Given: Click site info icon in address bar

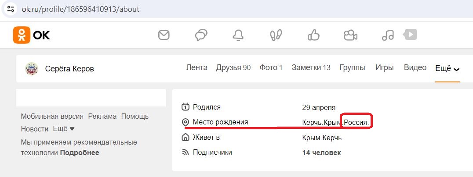Looking at the screenshot, I should 11,9.
